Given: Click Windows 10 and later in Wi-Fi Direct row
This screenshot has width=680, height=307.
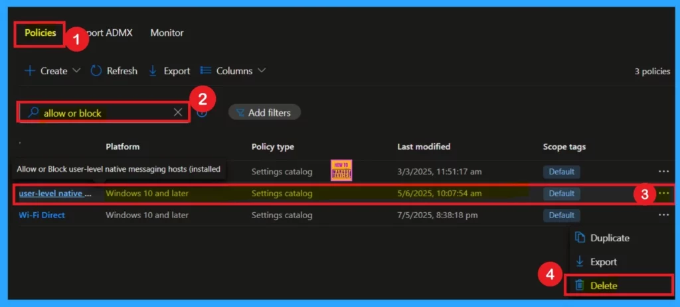Looking at the screenshot, I should pyautogui.click(x=147, y=215).
